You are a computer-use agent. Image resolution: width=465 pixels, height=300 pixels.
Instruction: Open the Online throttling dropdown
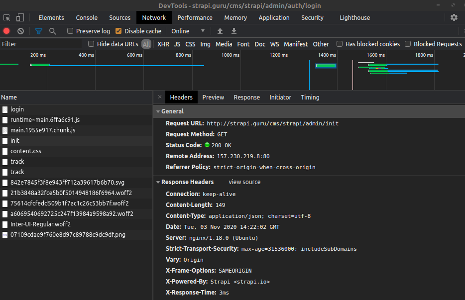[185, 31]
